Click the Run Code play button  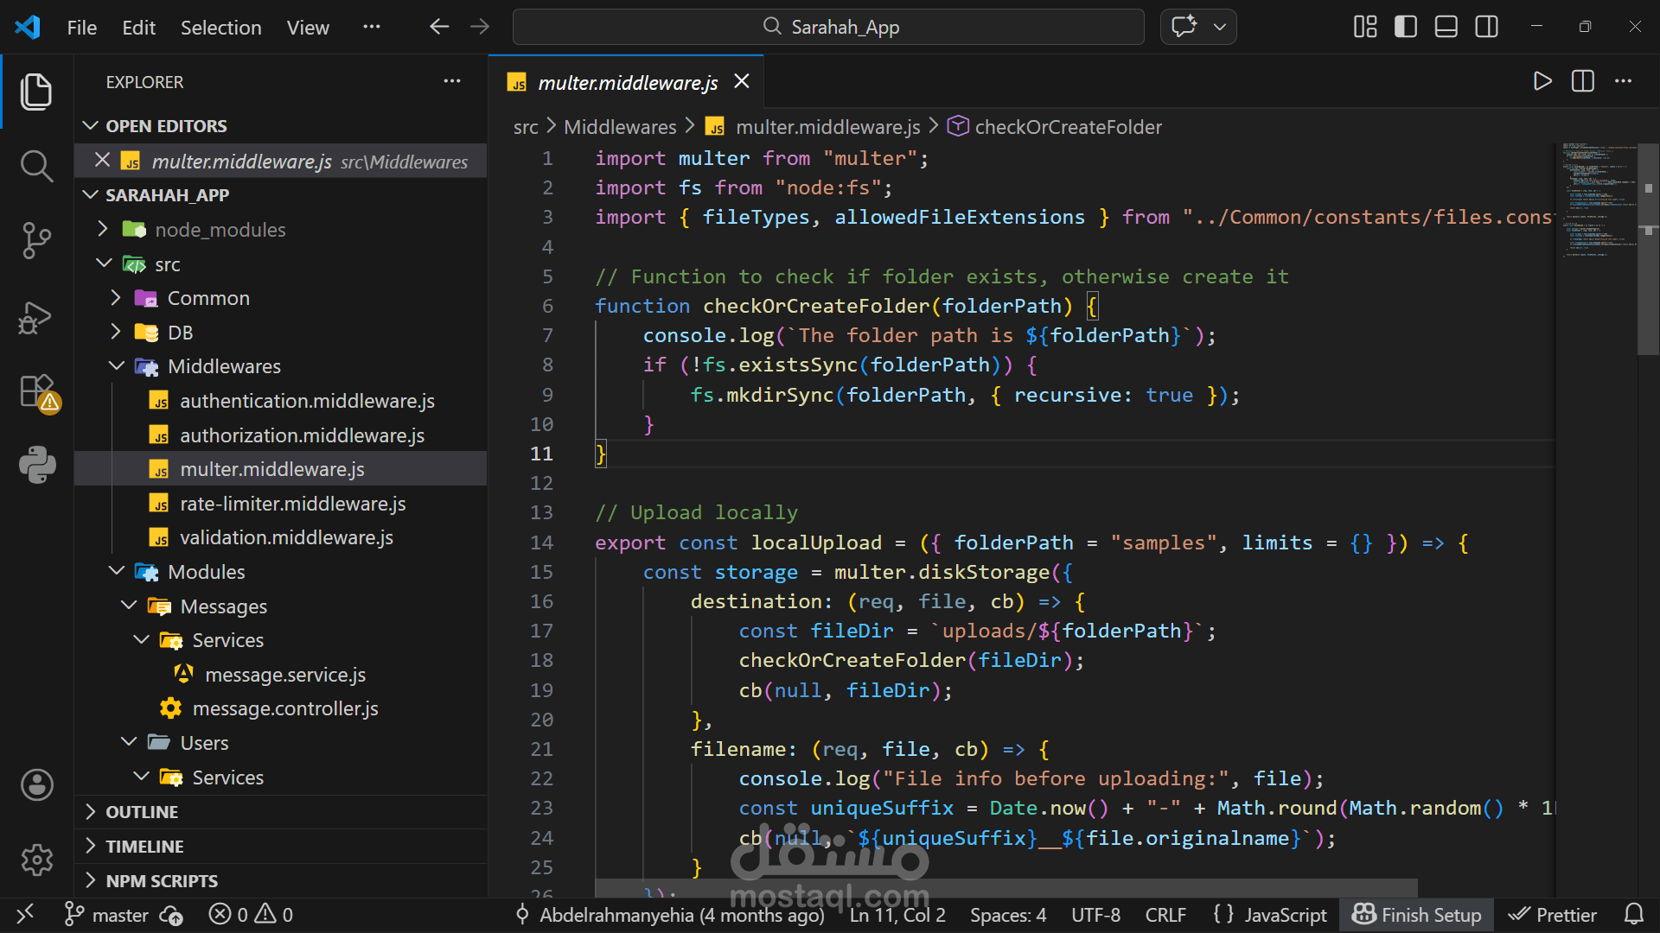(x=1542, y=82)
